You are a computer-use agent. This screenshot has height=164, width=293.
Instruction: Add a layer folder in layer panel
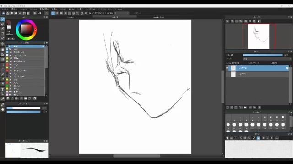coord(245,108)
